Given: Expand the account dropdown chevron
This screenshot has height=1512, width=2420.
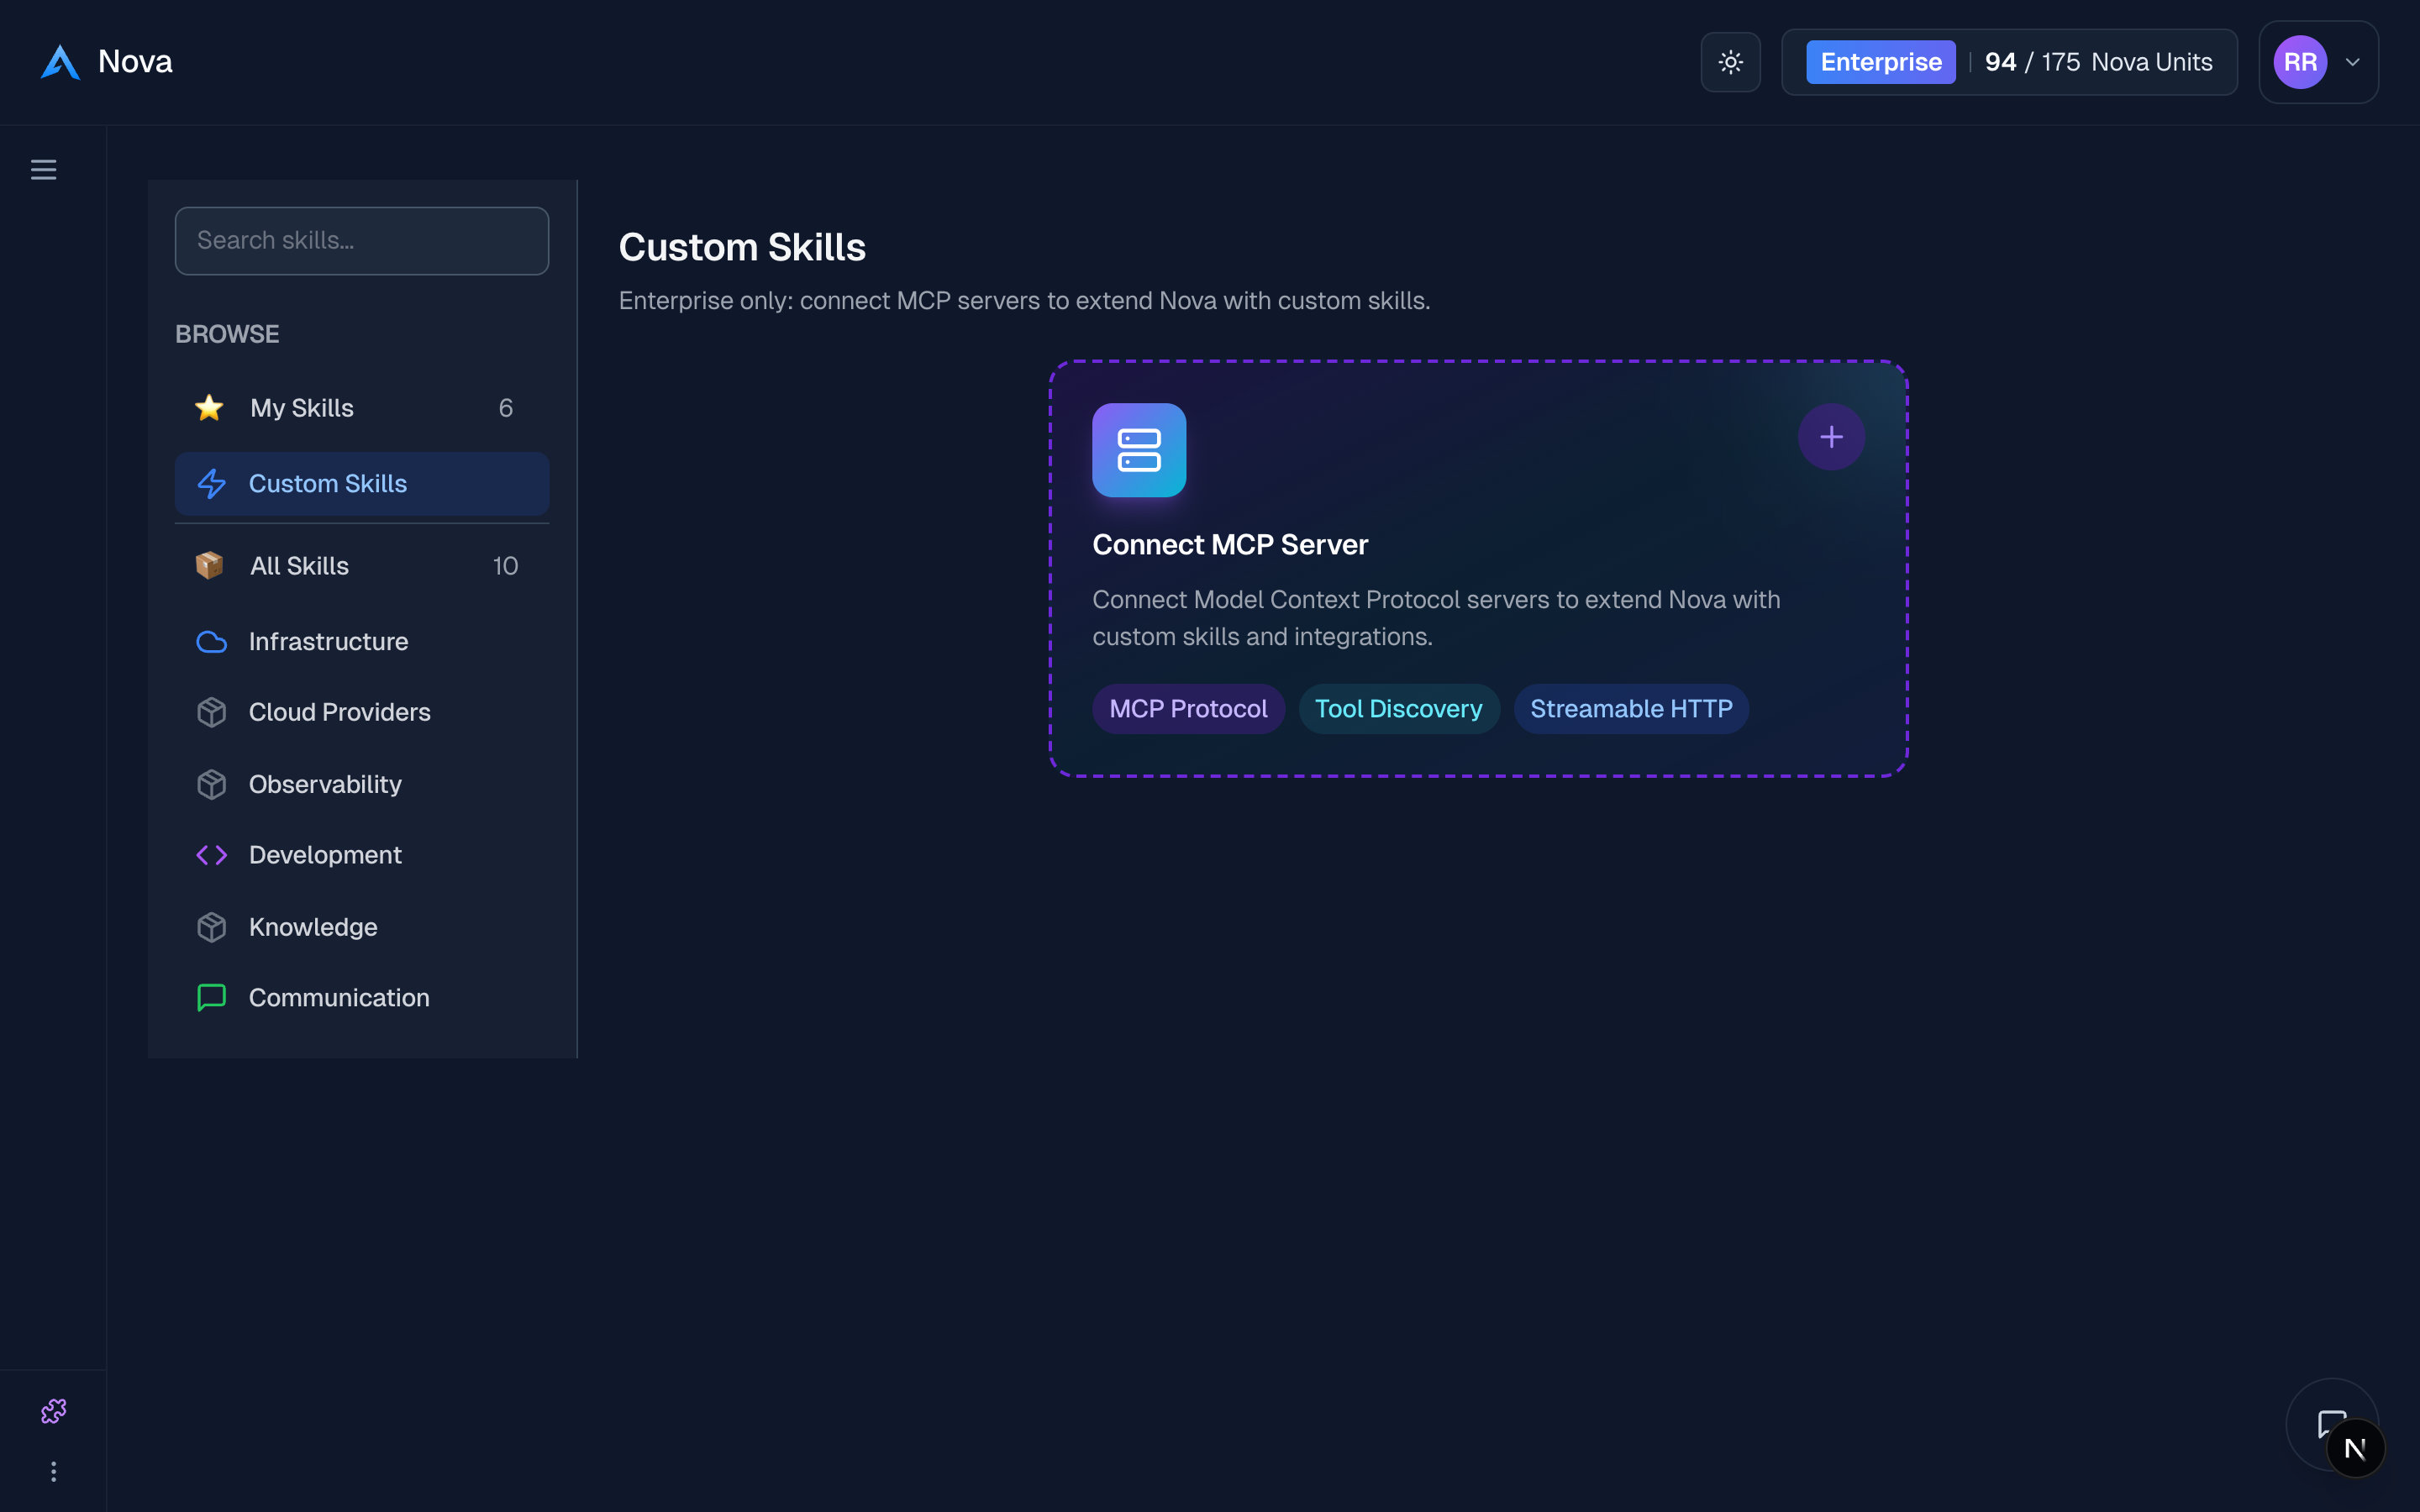Looking at the screenshot, I should [2353, 62].
